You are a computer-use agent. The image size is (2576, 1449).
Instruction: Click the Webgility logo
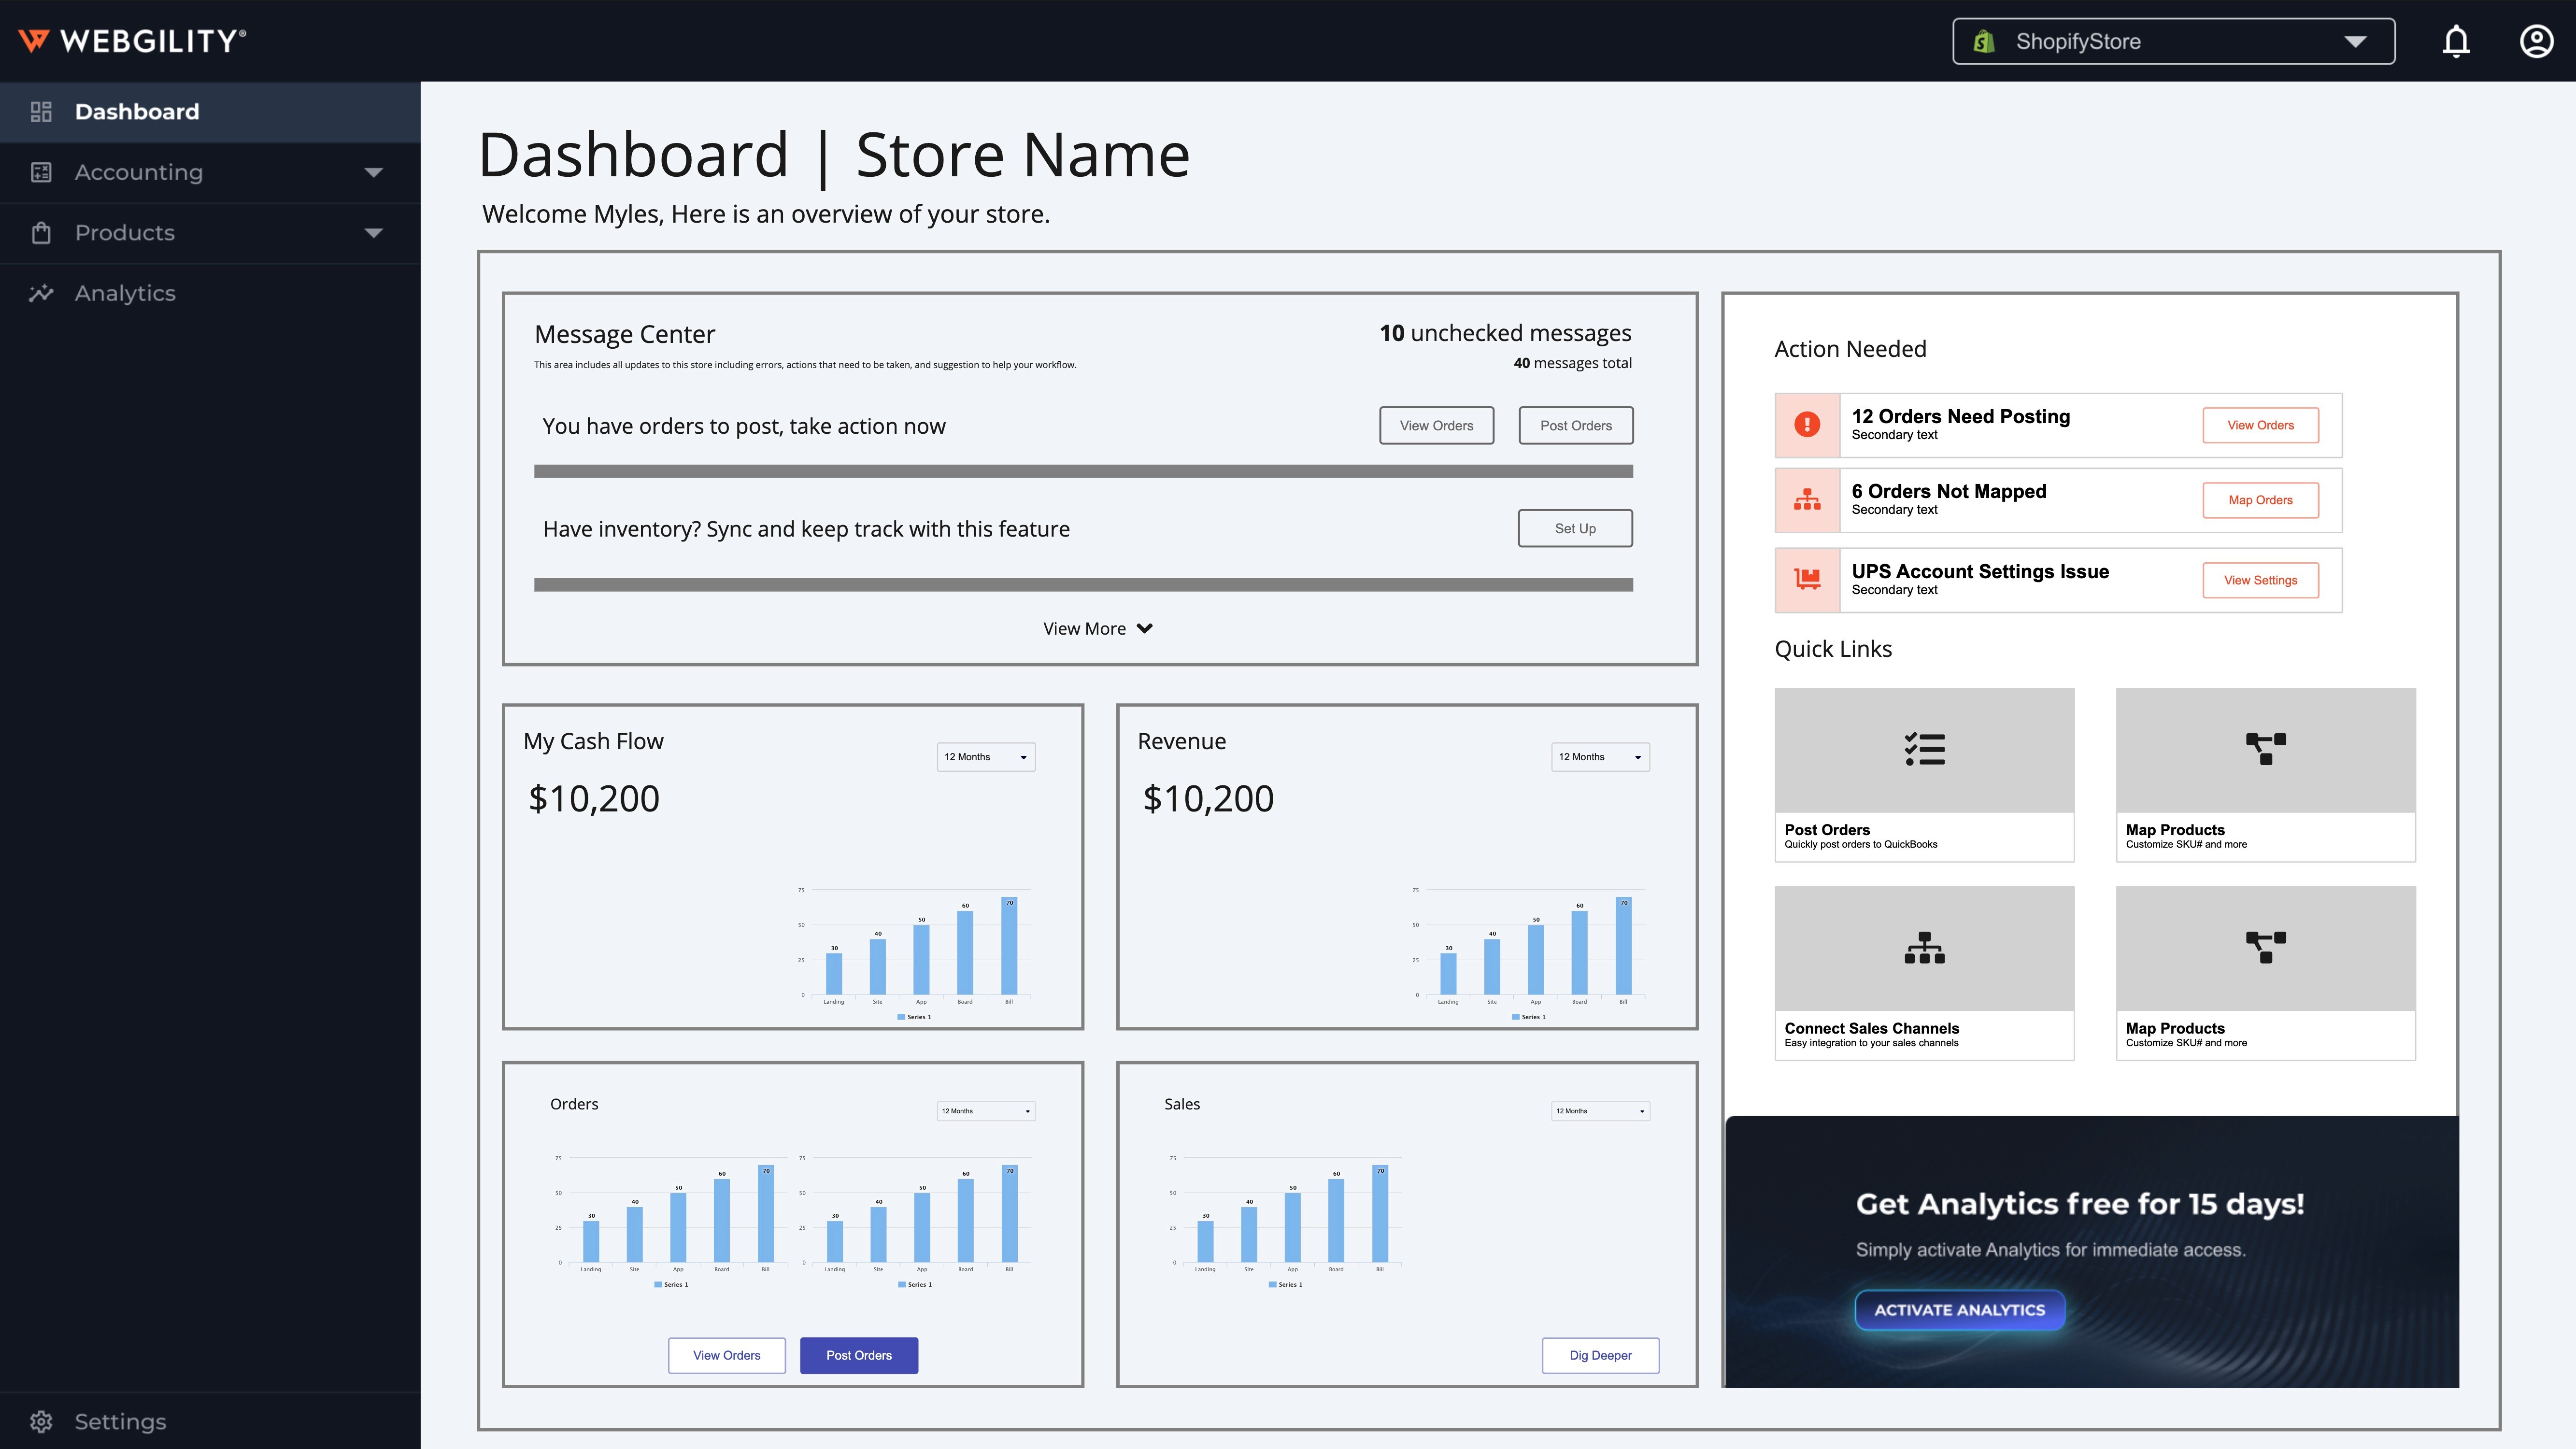tap(132, 41)
